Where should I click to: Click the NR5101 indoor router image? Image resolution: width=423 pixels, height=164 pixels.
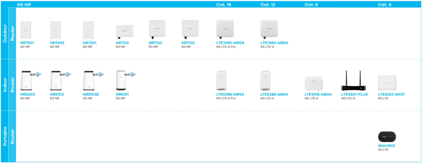pyautogui.click(x=121, y=81)
